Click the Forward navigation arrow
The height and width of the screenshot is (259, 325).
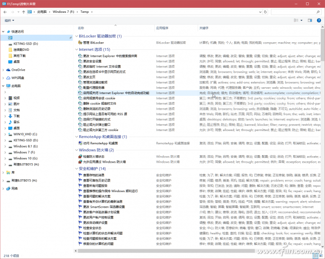point(12,12)
